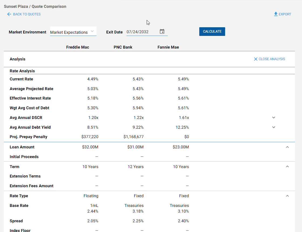Click the Sunset Plaza / Quote Comparison breadcrumb
This screenshot has height=232, width=302.
[x=35, y=6]
